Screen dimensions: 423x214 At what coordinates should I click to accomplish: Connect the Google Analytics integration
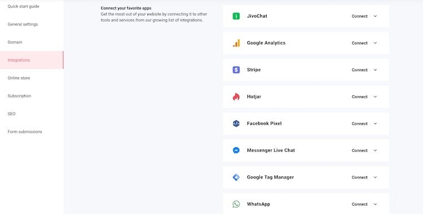point(359,43)
